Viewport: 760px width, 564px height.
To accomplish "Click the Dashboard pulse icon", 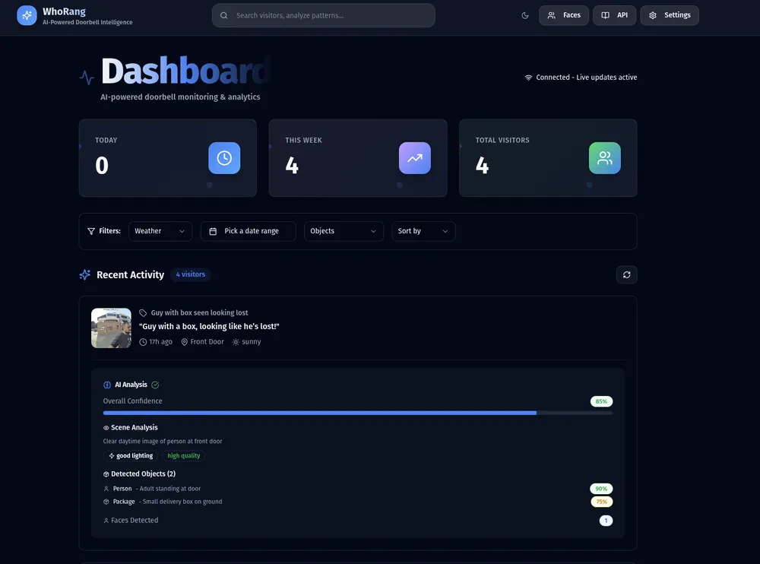I will [x=87, y=78].
